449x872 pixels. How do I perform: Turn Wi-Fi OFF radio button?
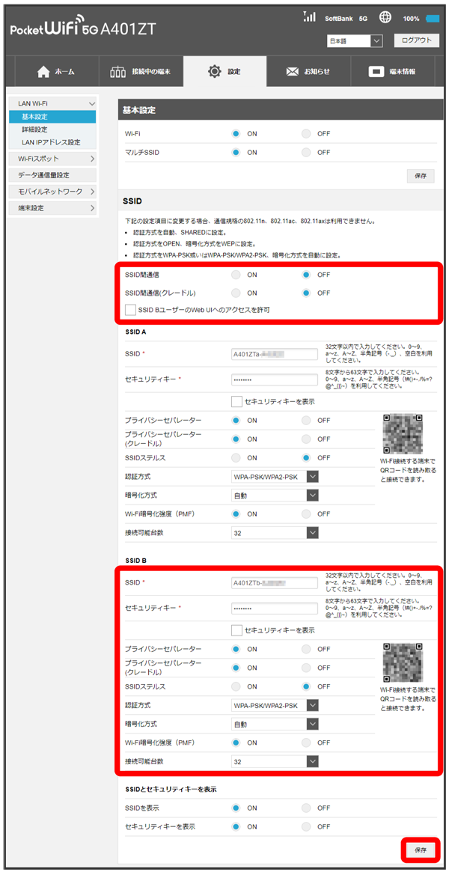(307, 134)
